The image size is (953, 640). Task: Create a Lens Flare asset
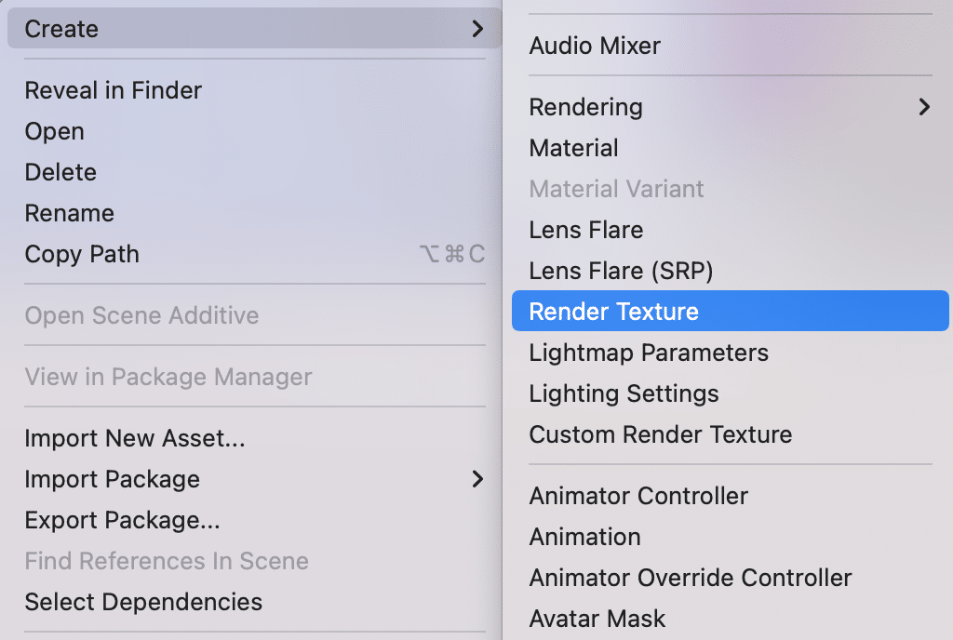click(586, 230)
